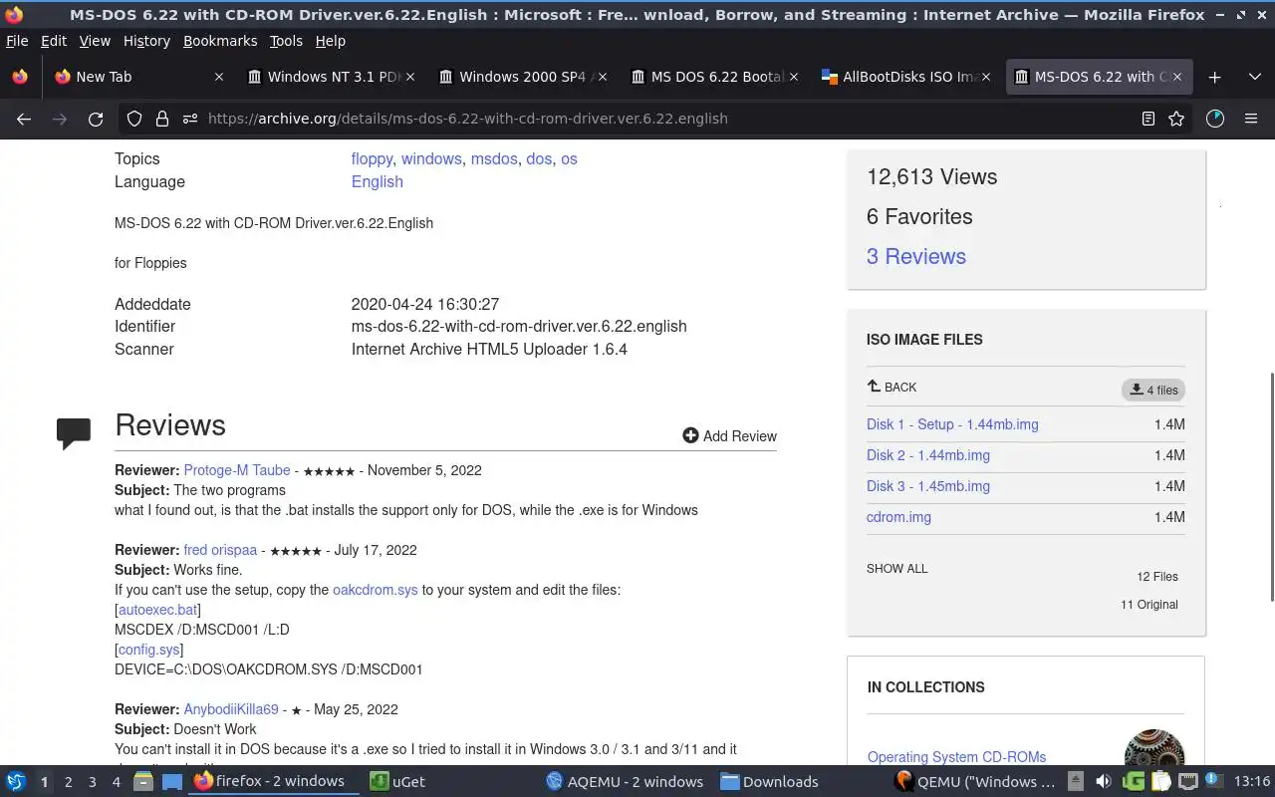Go back to previous page
This screenshot has width=1275, height=797.
24,119
